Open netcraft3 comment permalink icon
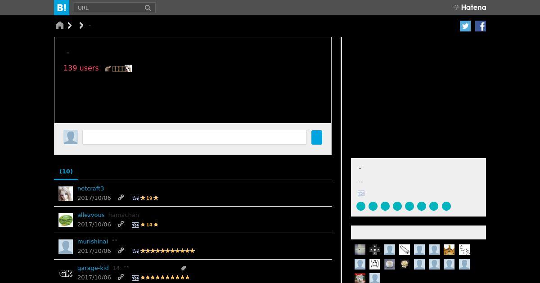The image size is (540, 283). pos(121,198)
